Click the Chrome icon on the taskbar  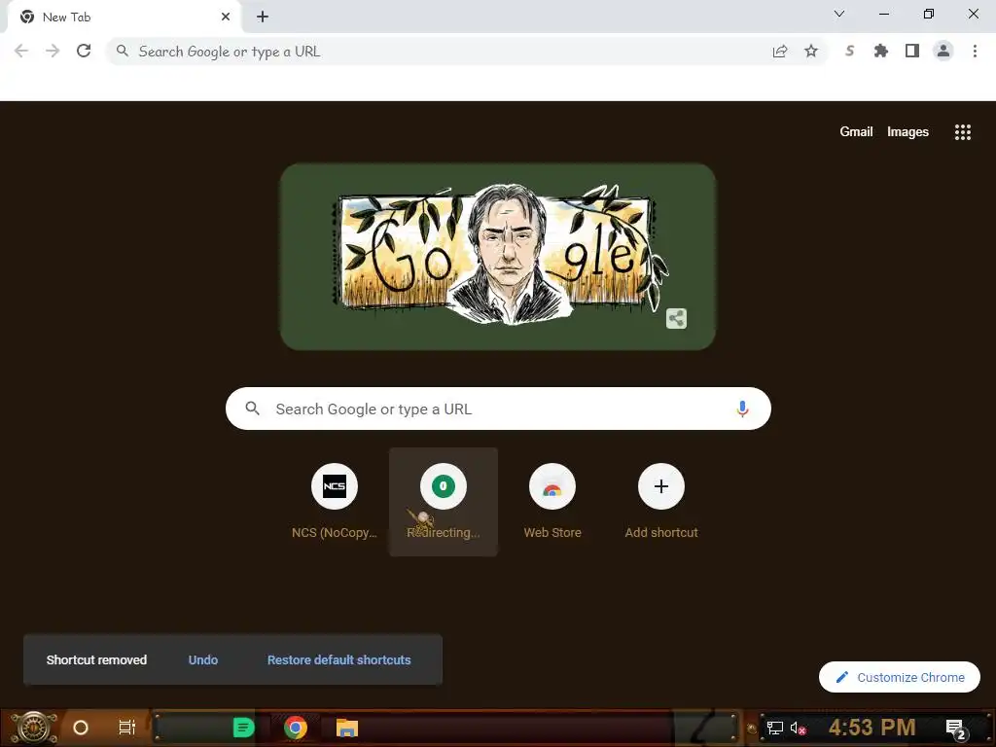[296, 728]
